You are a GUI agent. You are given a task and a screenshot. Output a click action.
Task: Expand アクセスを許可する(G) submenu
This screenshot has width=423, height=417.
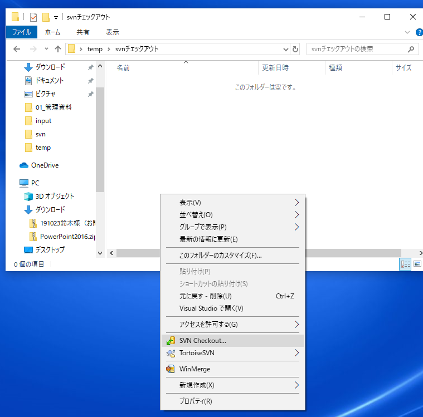(232, 325)
